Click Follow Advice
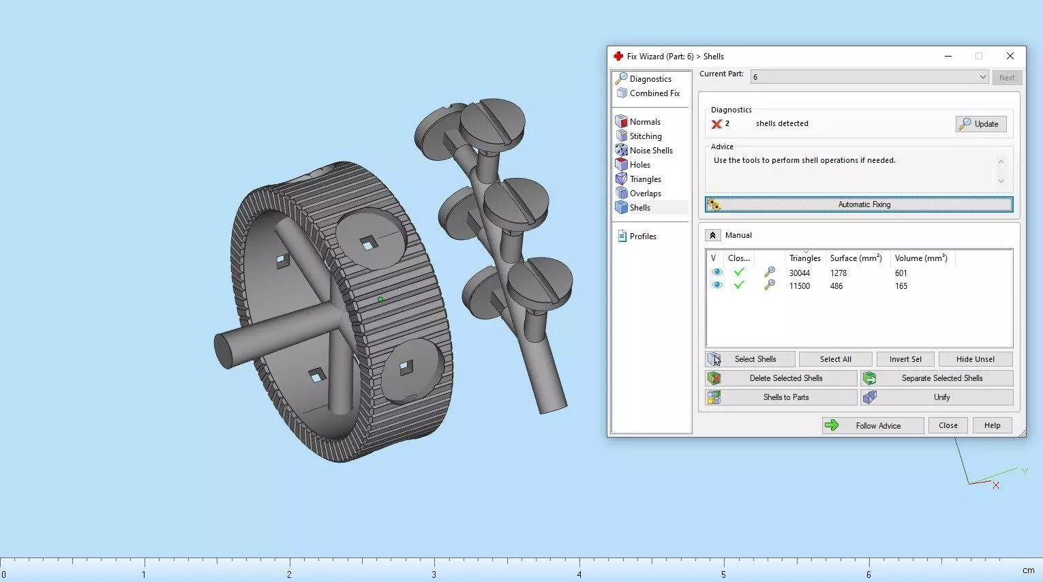The height and width of the screenshot is (582, 1043). [873, 426]
